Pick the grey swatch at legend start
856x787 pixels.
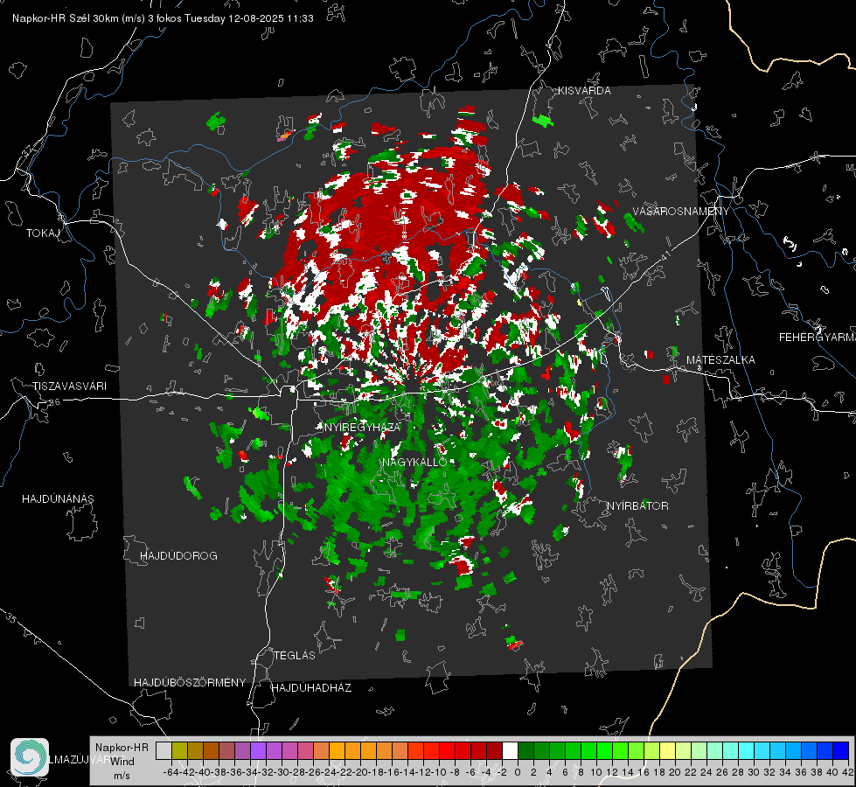point(164,751)
